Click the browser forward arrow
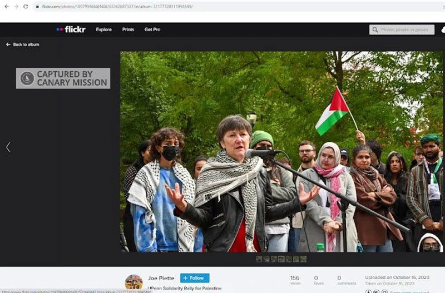The width and height of the screenshot is (445, 293). coord(15,6)
